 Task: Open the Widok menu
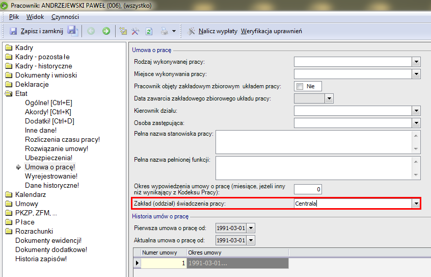tap(35, 17)
